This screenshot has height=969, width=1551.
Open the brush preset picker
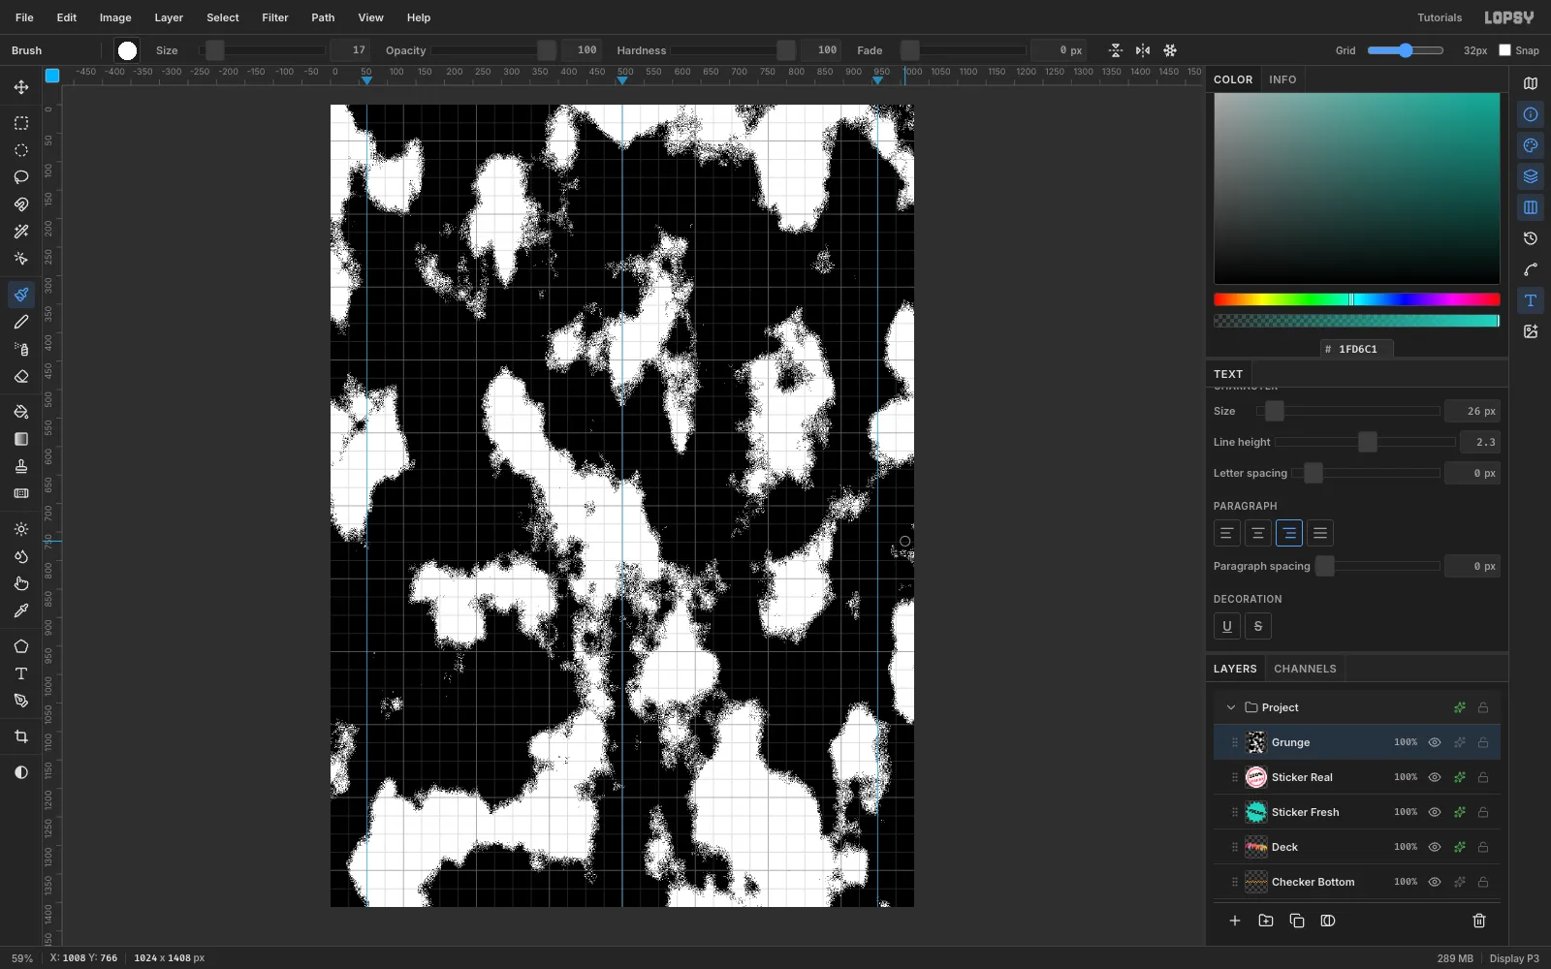click(127, 50)
